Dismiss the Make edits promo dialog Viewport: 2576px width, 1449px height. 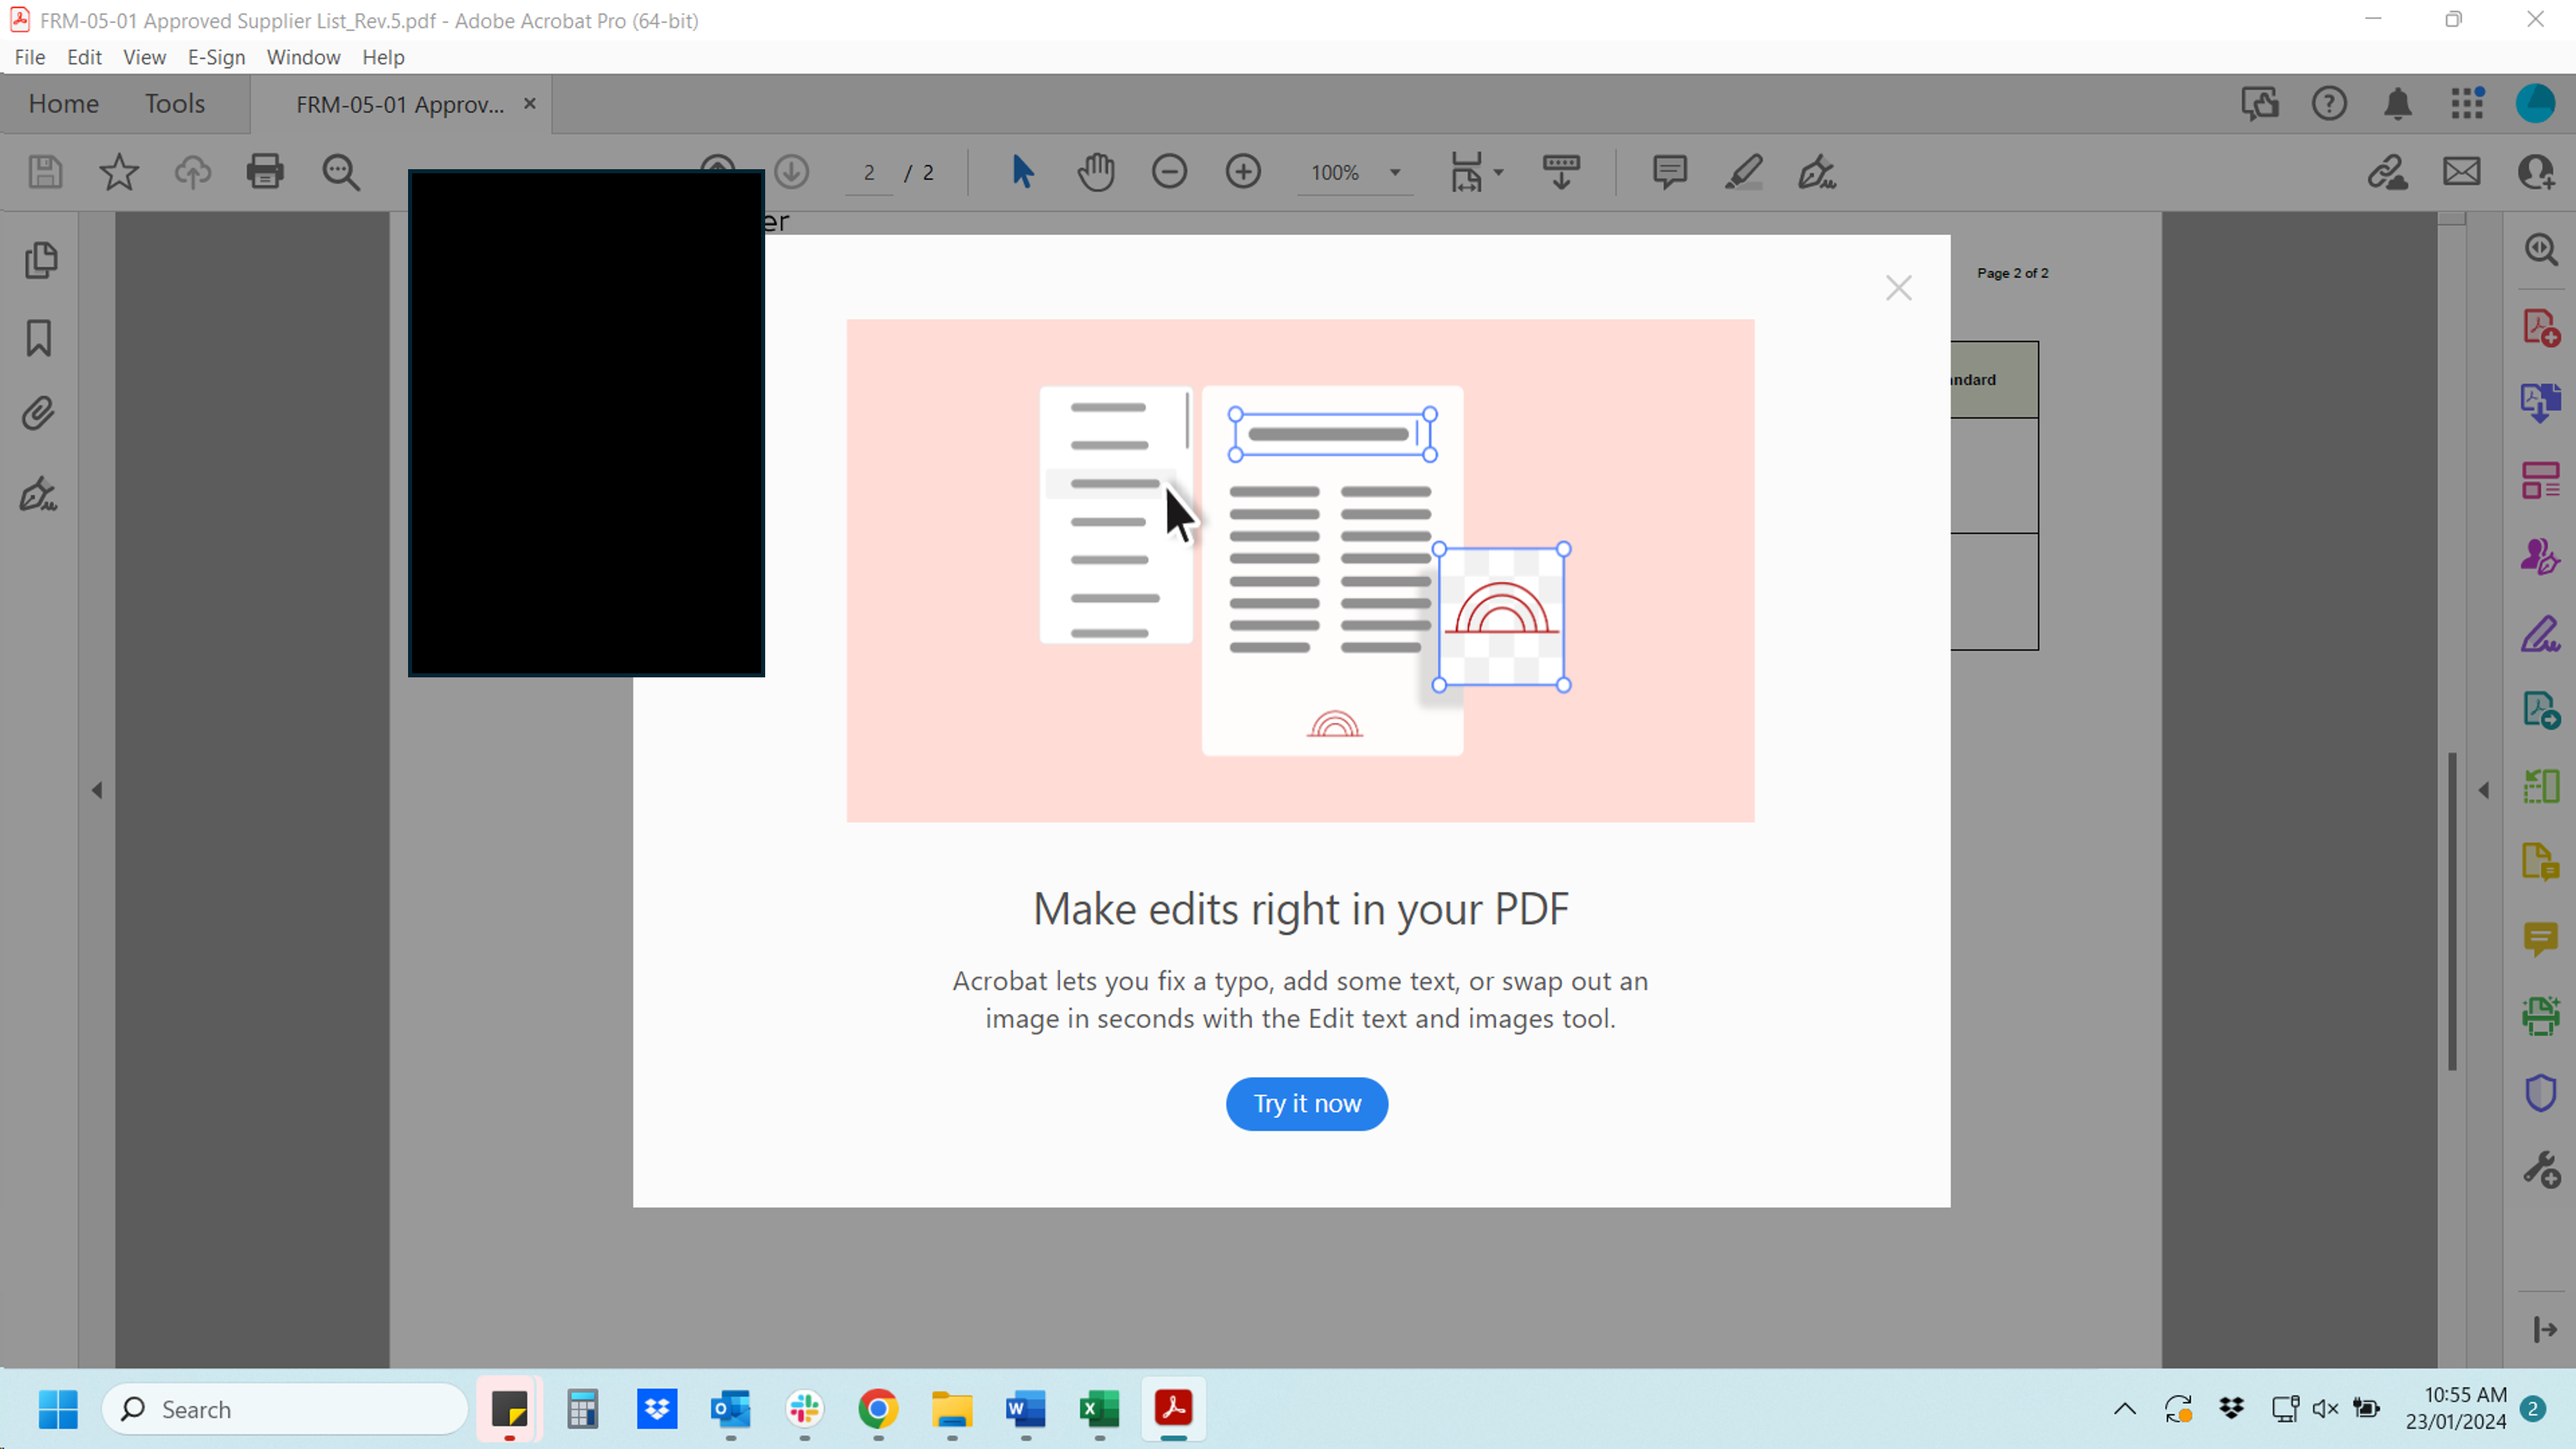1898,287
